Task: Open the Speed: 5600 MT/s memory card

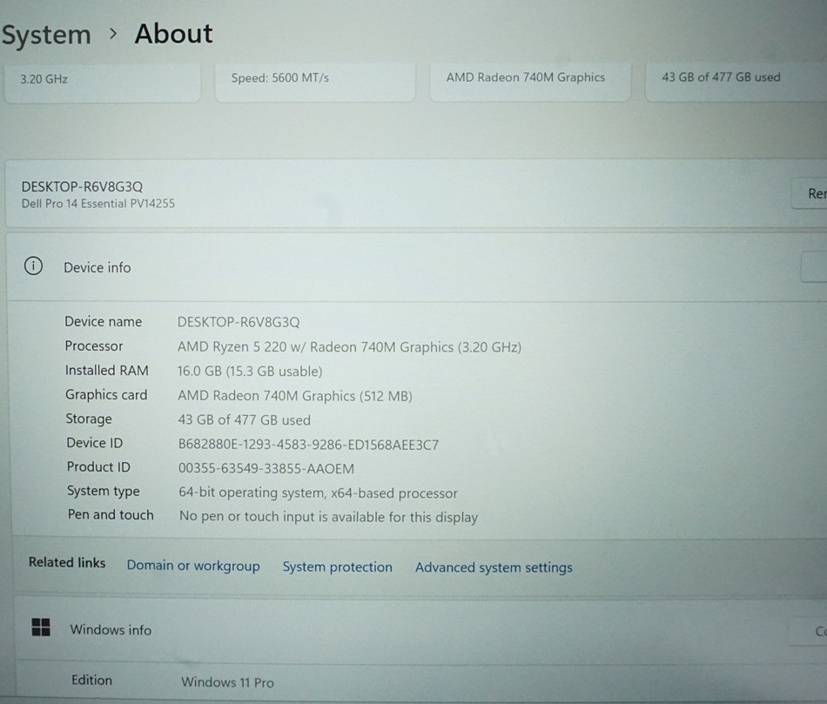Action: point(315,81)
